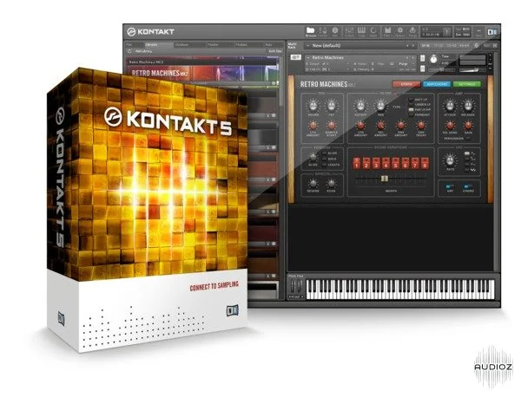The image size is (521, 397).
Task: Click the Purge icon in header
Action: pos(412,31)
